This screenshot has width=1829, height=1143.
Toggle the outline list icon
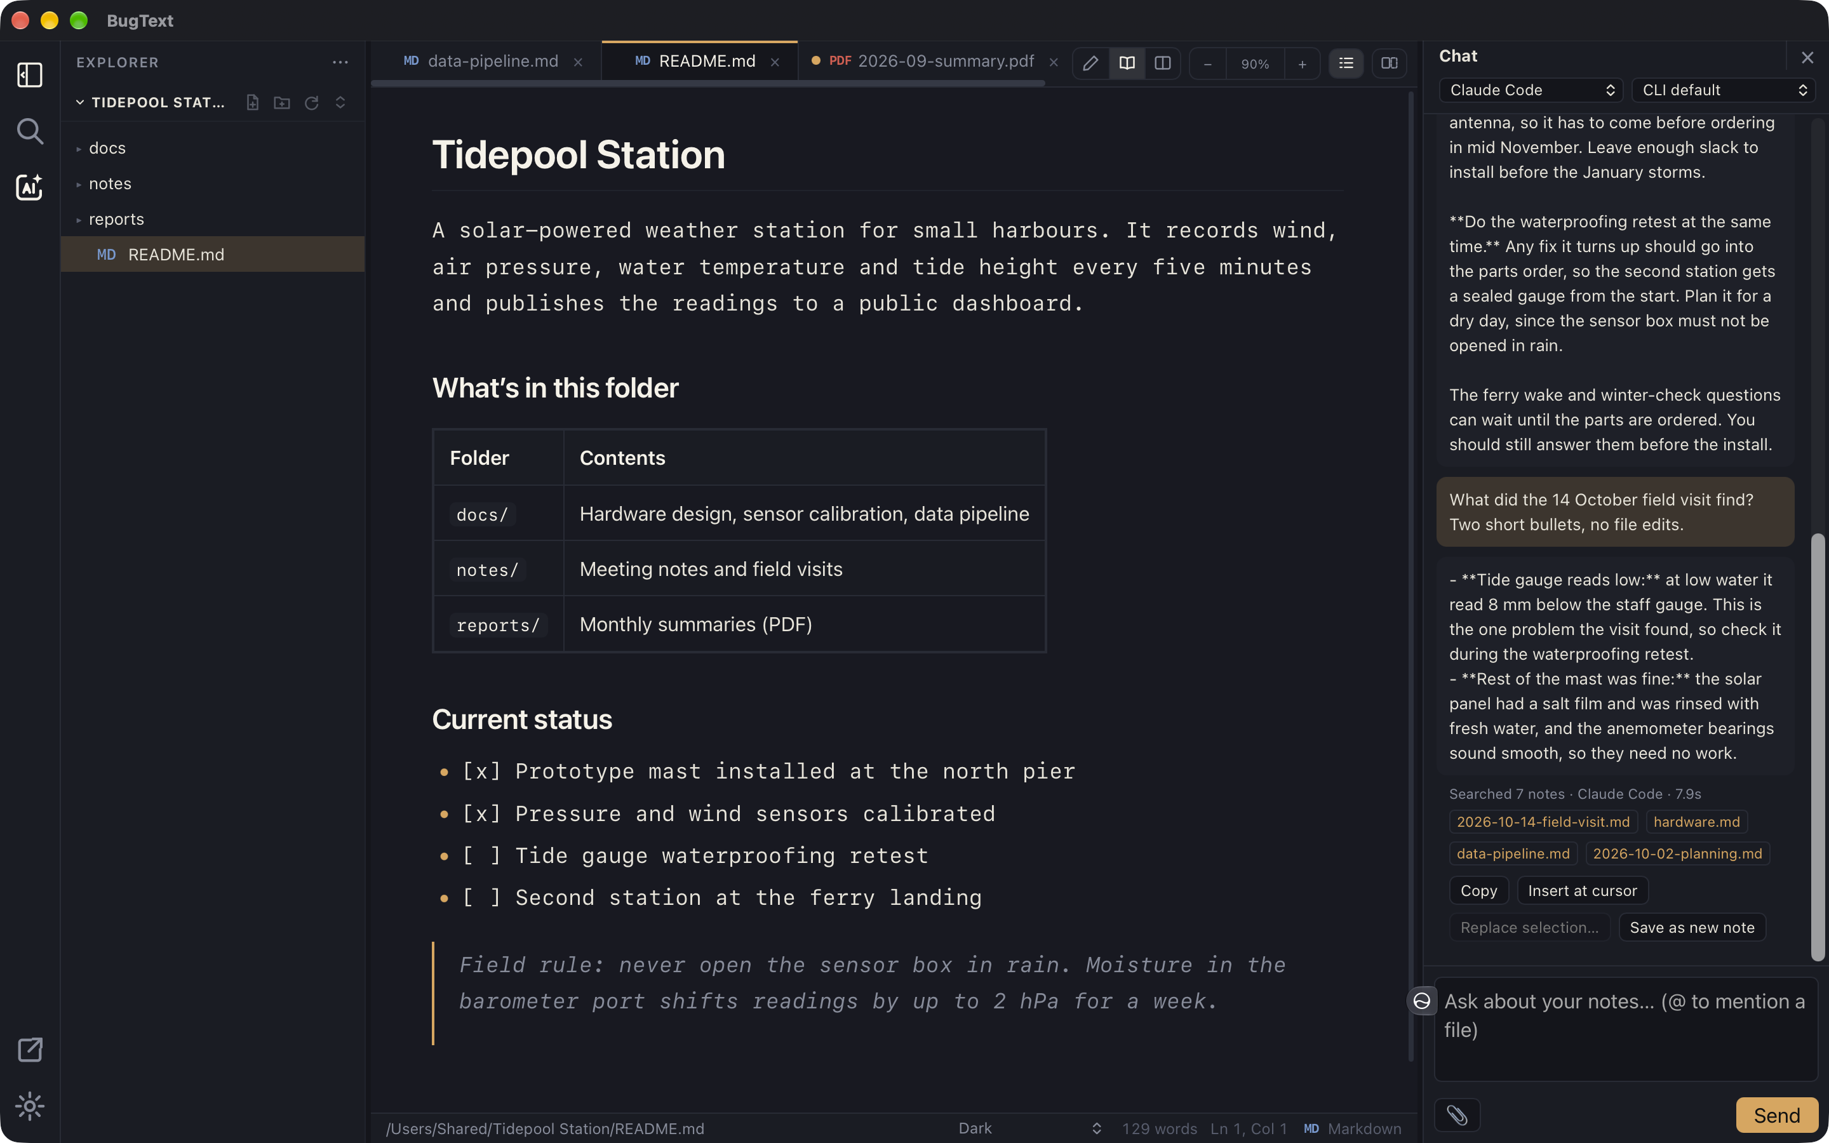1346,63
